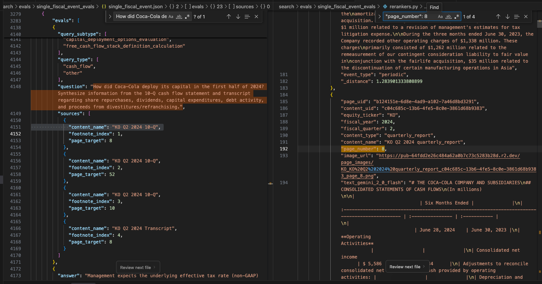542x284 pixels.
Task: Click the "query_type" key on line 4144
Action: coord(75,60)
